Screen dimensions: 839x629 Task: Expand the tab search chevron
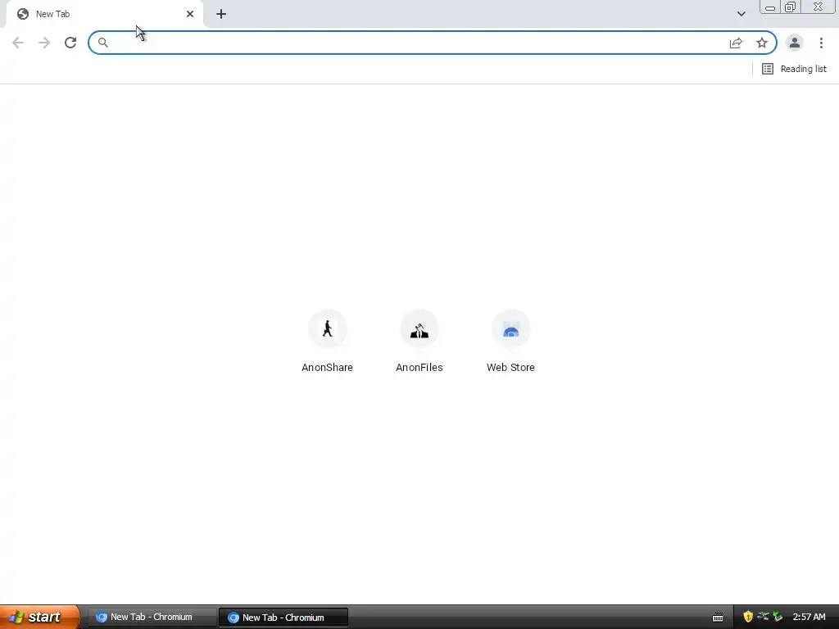(x=741, y=14)
